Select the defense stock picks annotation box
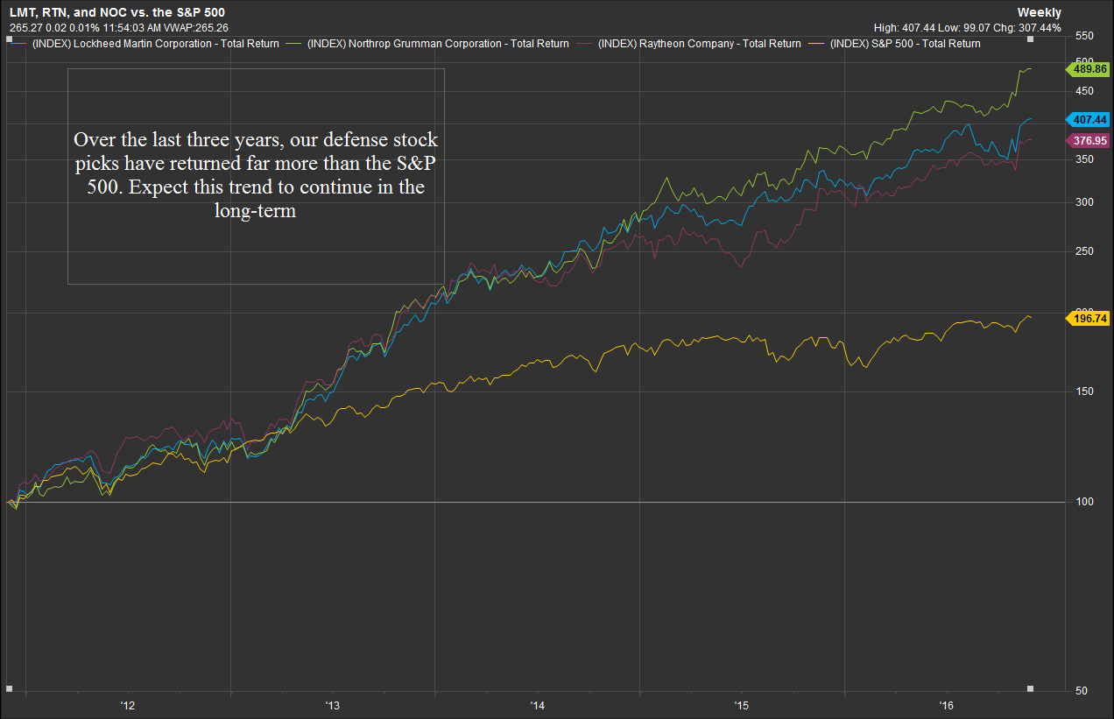Image resolution: width=1114 pixels, height=719 pixels. 256,176
